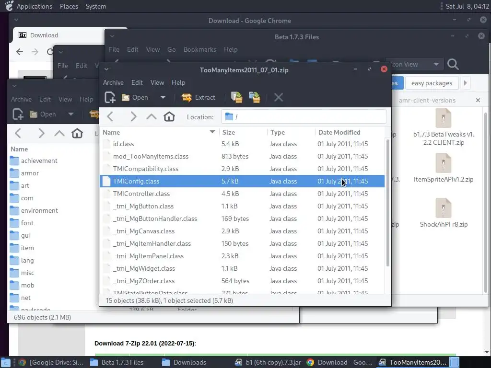Click the file list vertical scrollbar

387,203
